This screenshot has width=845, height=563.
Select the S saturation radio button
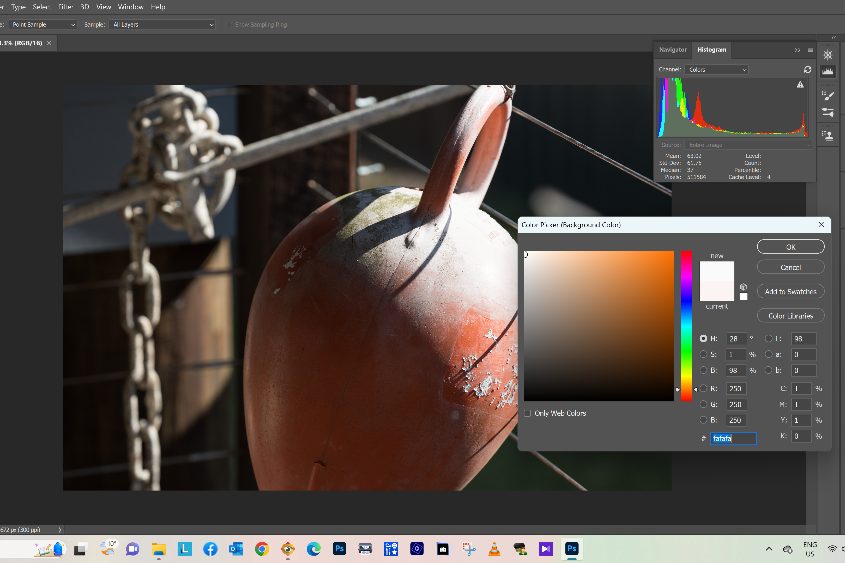point(703,354)
